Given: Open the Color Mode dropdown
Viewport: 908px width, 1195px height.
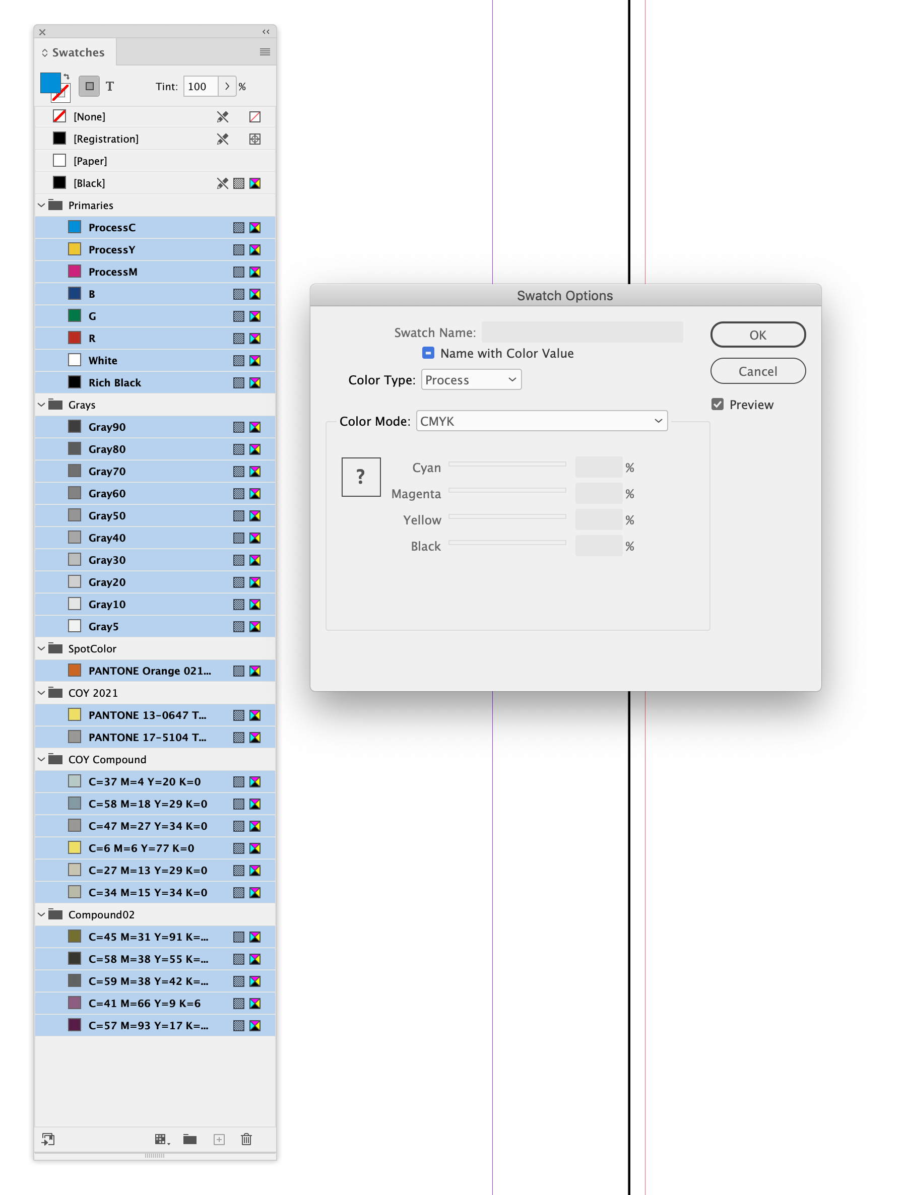Looking at the screenshot, I should pyautogui.click(x=541, y=421).
